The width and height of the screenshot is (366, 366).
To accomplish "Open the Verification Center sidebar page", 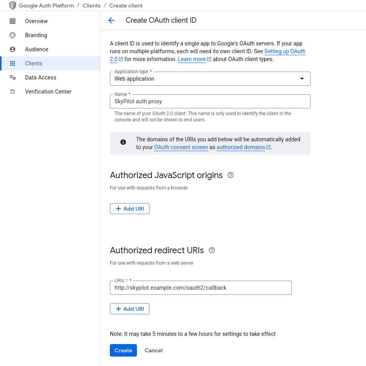I will (50, 92).
